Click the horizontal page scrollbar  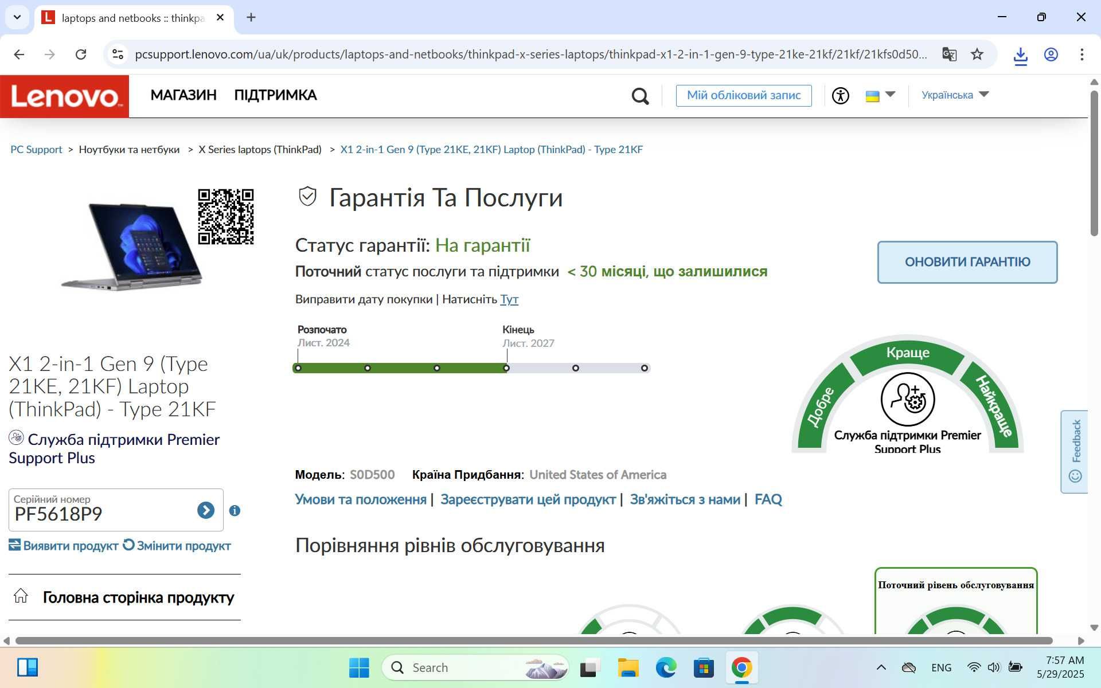click(x=533, y=640)
